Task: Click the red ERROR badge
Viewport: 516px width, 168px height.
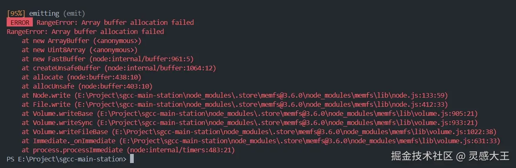Action: pos(20,22)
